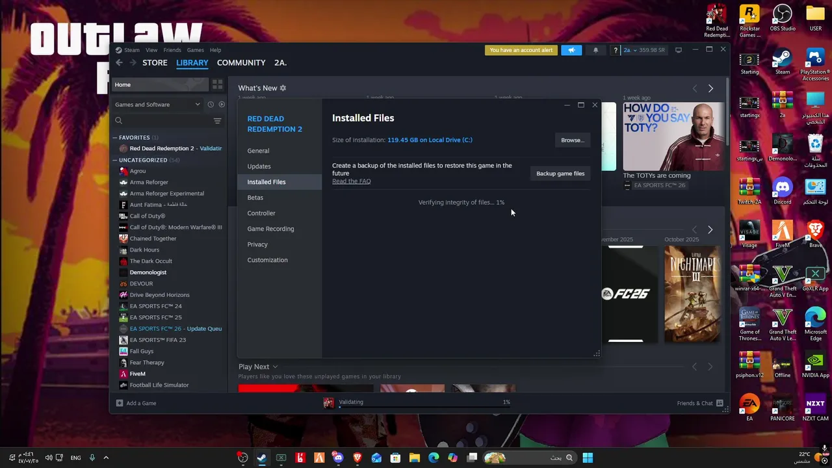This screenshot has height=468, width=832.
Task: Select Privacy in properties sidebar
Action: 279,244
